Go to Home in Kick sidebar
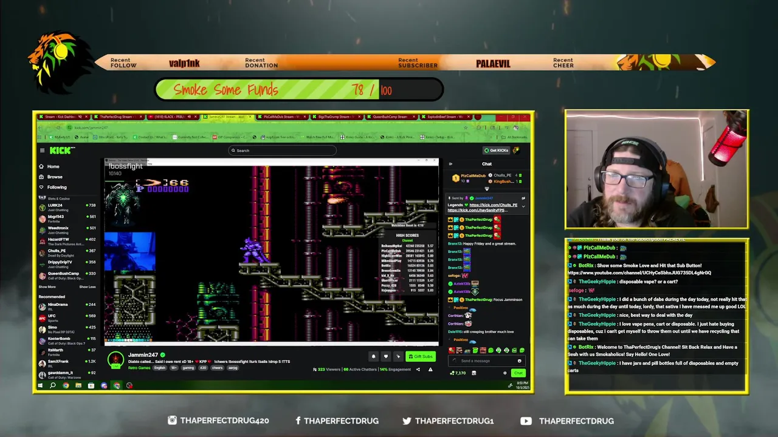Image resolution: width=778 pixels, height=437 pixels. coord(53,166)
